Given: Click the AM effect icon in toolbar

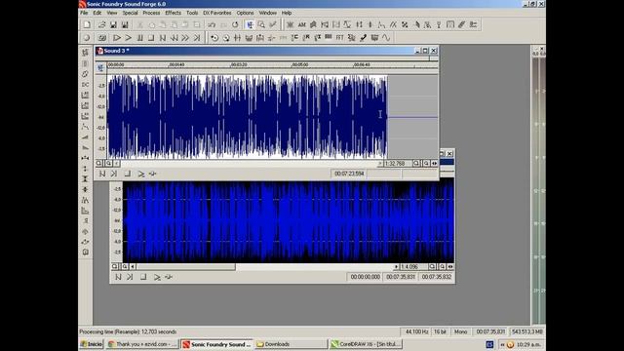Looking at the screenshot, I should point(301,24).
